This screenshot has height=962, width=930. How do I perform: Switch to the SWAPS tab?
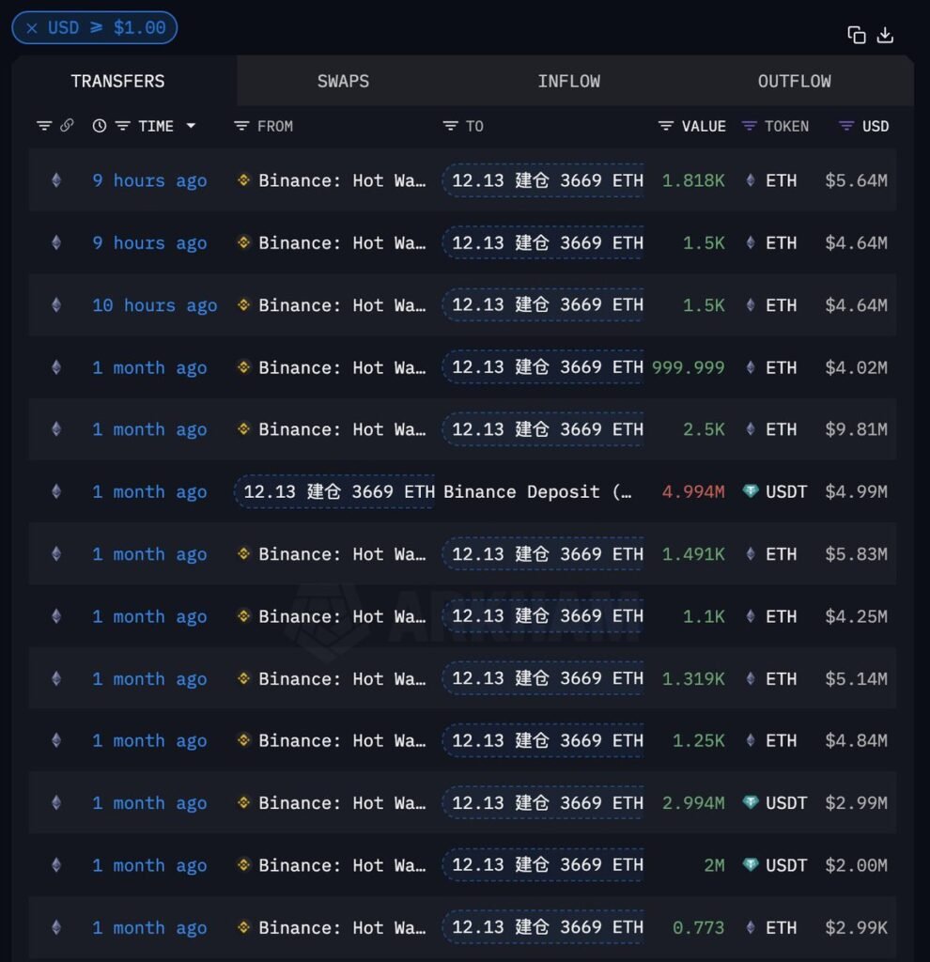(x=343, y=82)
